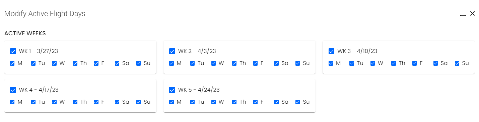
Task: Minimize the Modify Active Flight Days dialog
Action: pos(463,14)
